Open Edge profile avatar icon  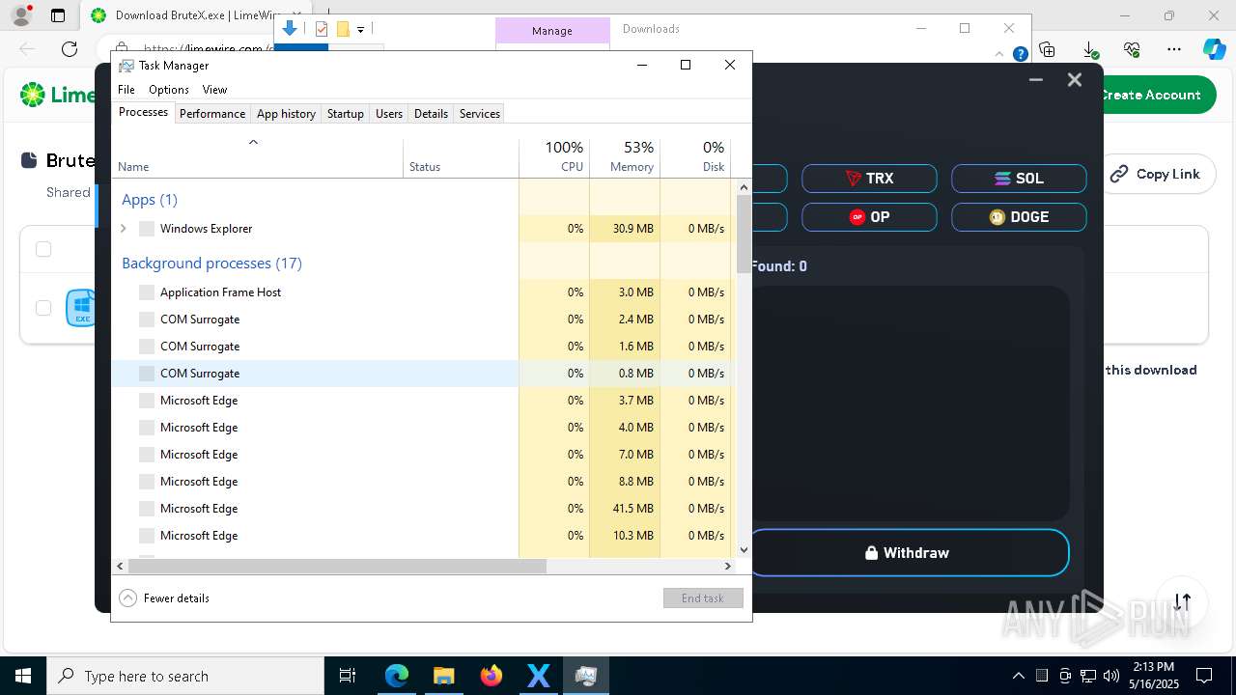point(20,15)
